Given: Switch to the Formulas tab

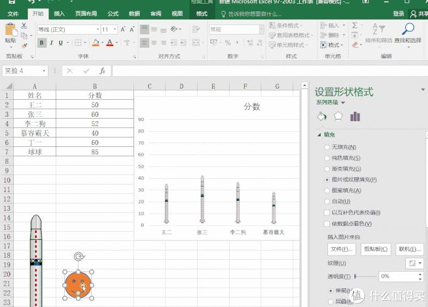Looking at the screenshot, I should point(113,14).
